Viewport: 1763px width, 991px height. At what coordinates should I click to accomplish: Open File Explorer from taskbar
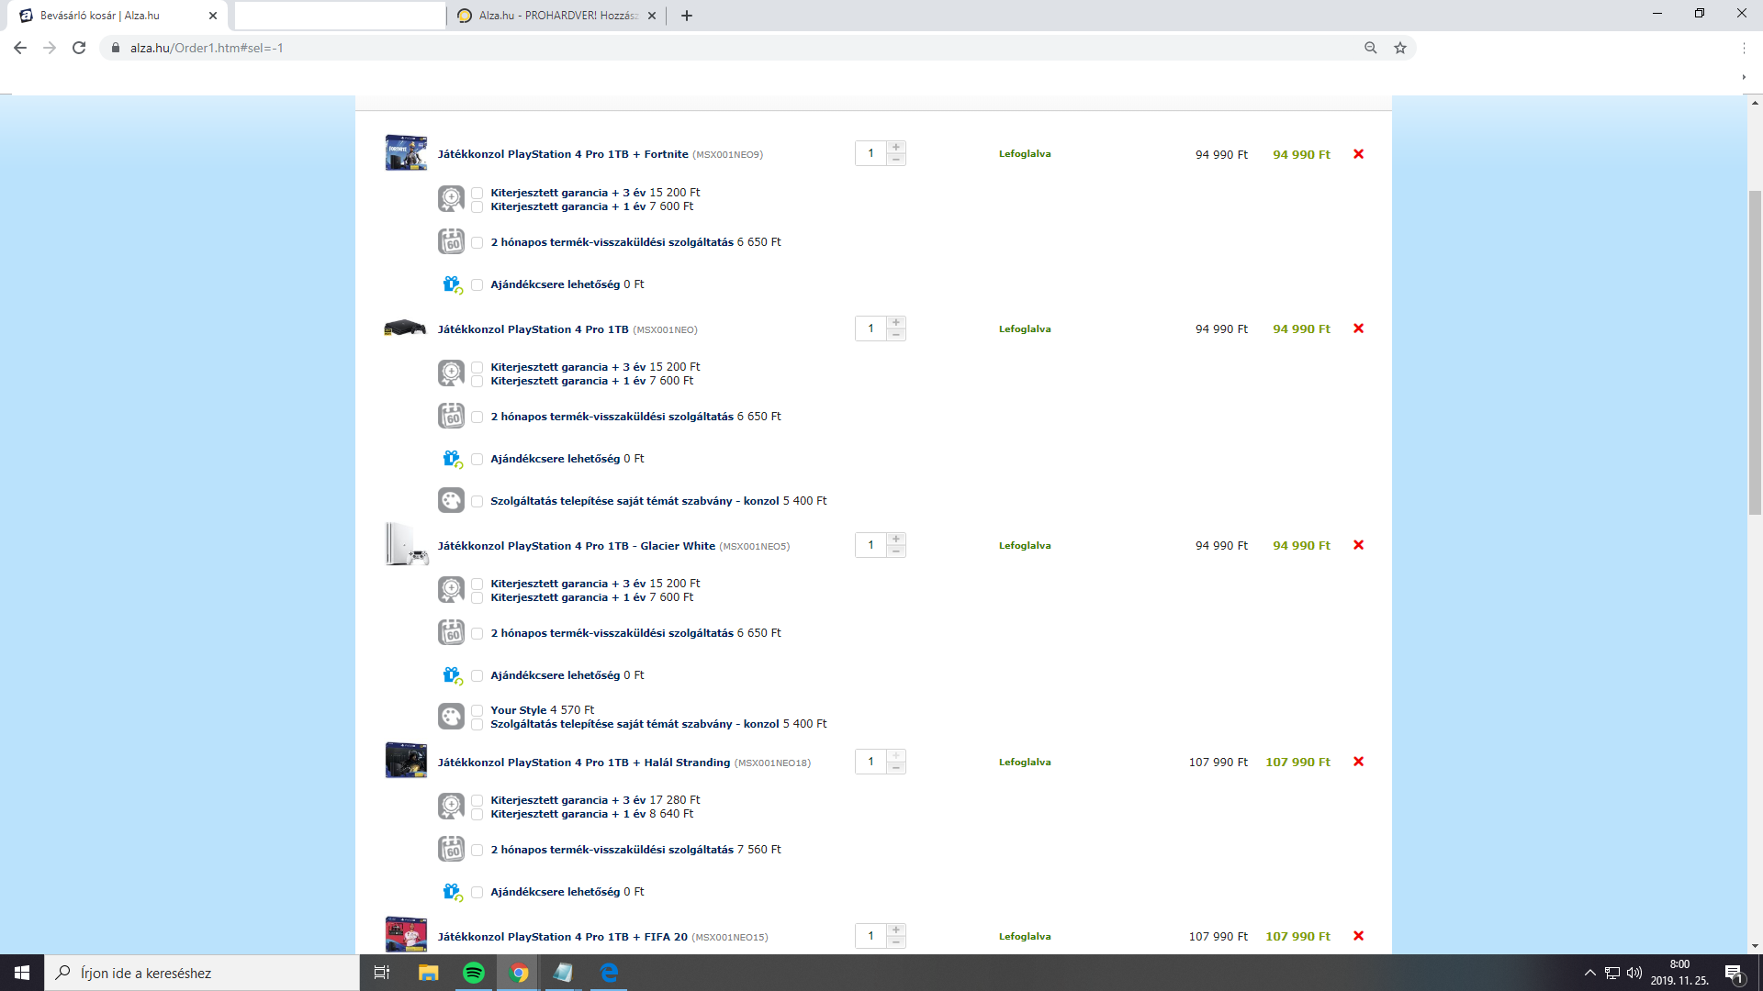pyautogui.click(x=428, y=973)
